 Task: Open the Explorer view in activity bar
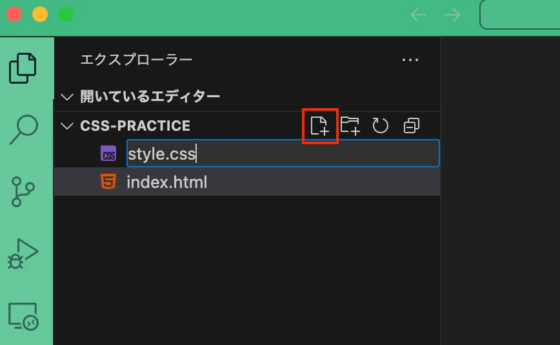click(23, 68)
